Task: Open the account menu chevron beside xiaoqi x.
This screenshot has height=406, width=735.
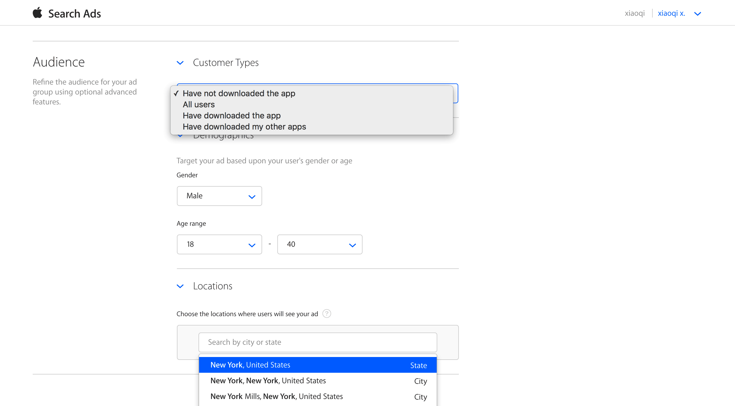Action: coord(698,14)
